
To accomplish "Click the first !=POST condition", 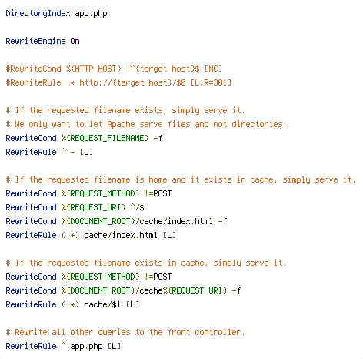I will 158,193.
